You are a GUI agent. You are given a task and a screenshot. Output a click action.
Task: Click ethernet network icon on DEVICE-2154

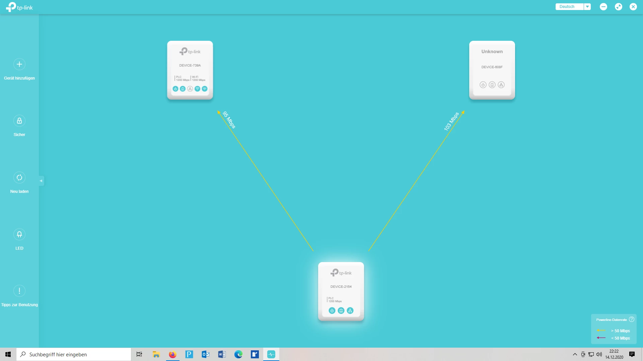point(350,311)
